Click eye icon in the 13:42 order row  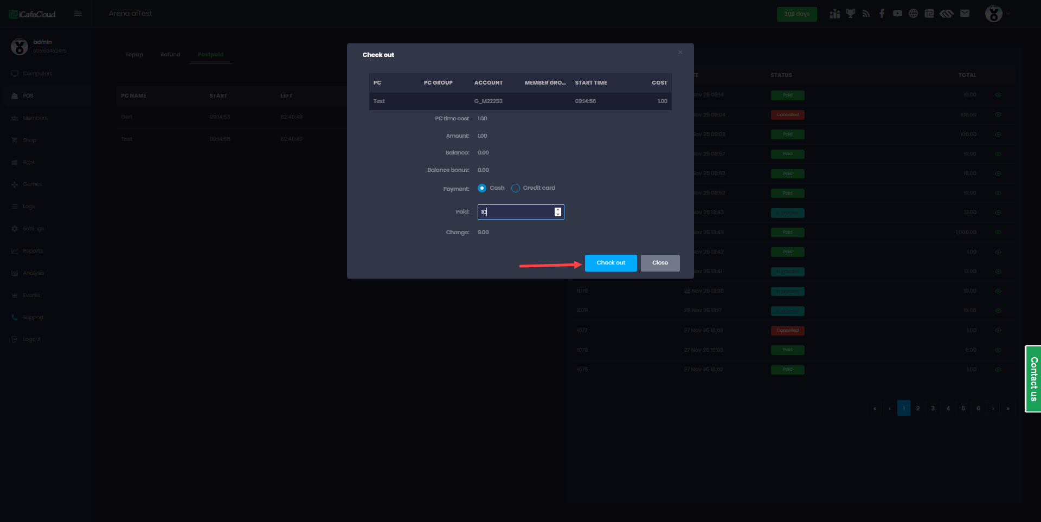998,252
